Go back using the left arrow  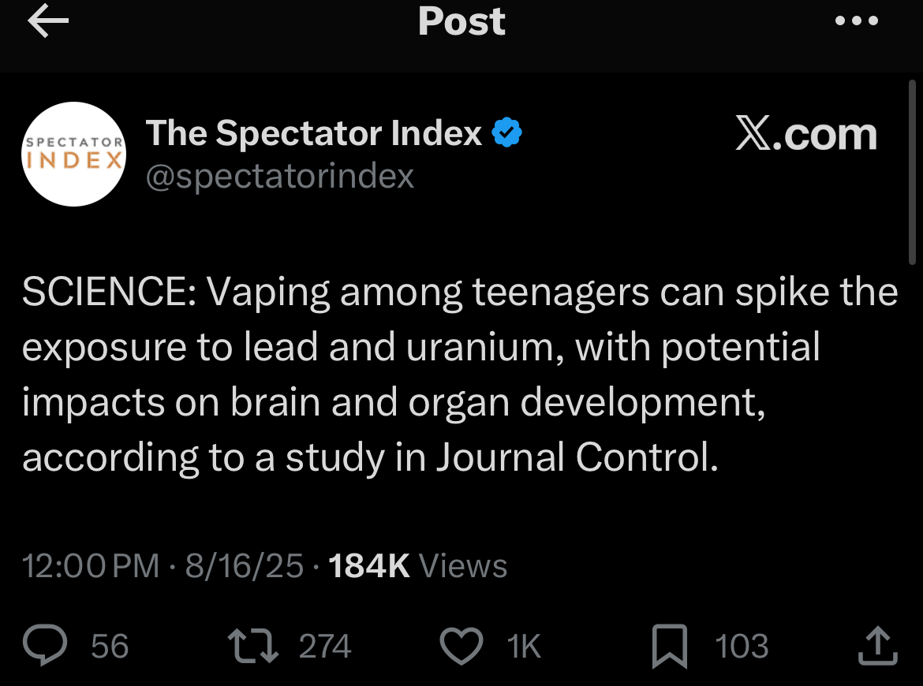click(48, 22)
